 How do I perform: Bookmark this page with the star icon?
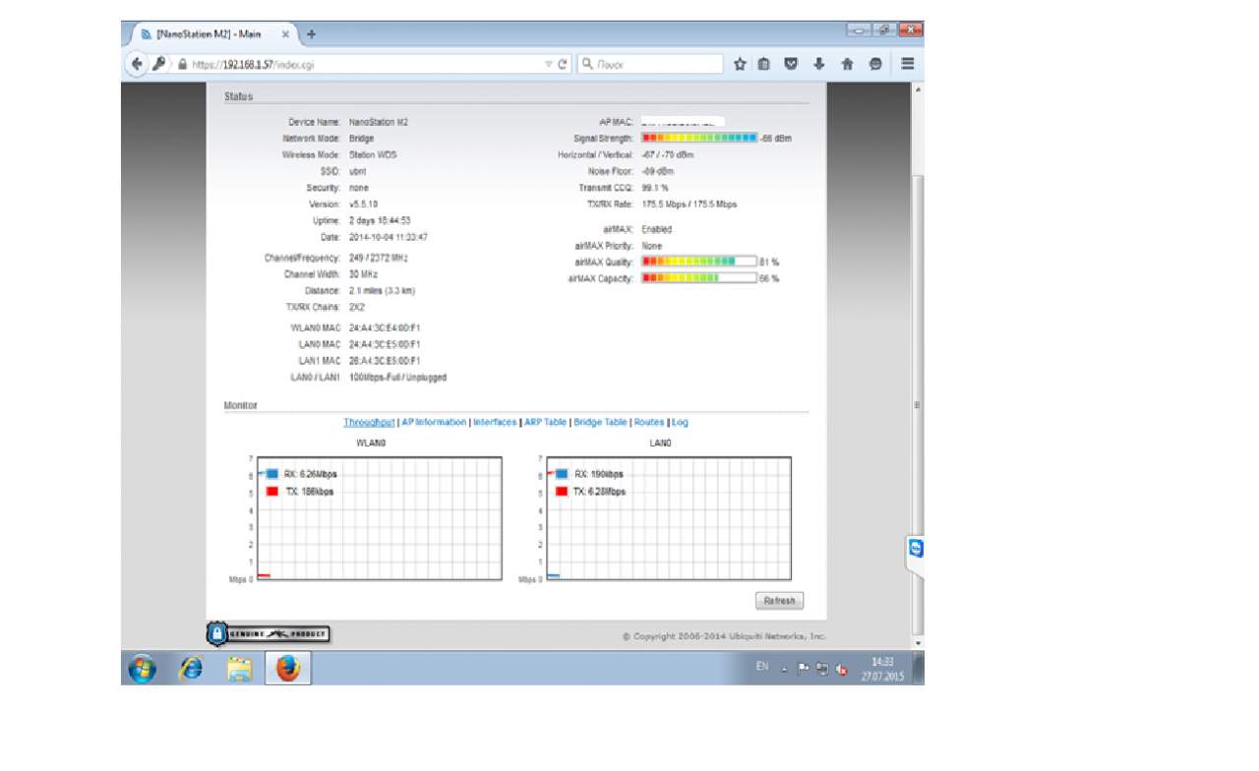(x=740, y=64)
